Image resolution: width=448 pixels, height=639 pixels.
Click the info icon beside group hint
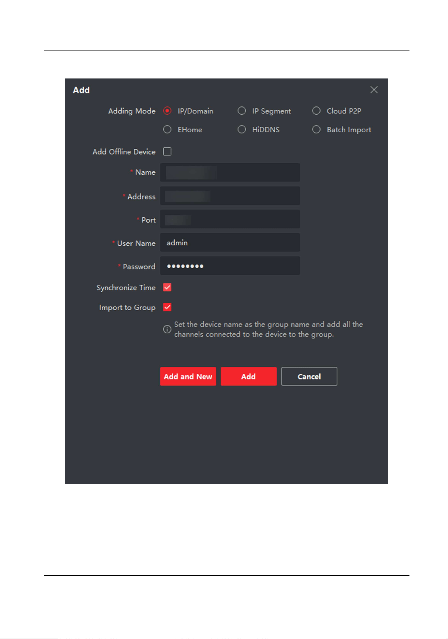click(167, 329)
